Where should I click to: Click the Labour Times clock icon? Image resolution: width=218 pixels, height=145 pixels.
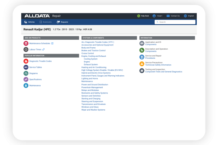(26, 50)
